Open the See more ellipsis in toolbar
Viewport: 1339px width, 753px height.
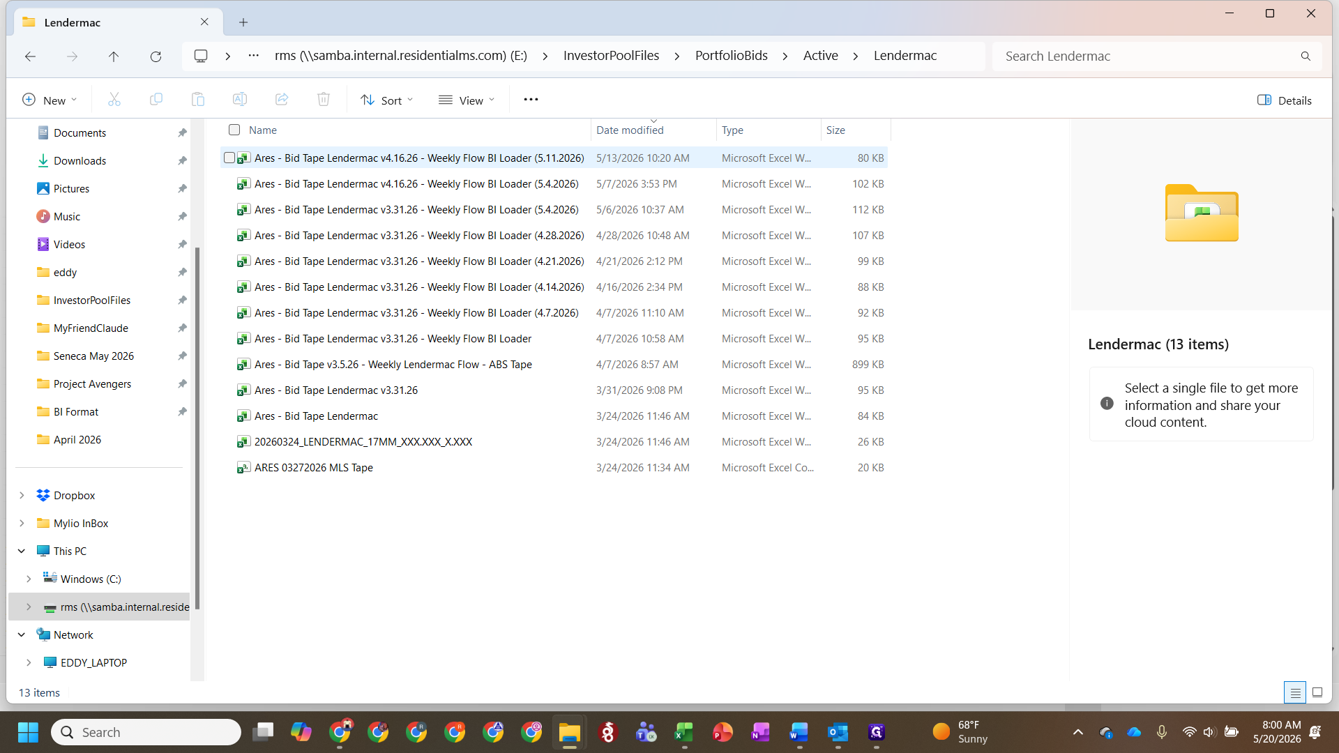[531, 100]
